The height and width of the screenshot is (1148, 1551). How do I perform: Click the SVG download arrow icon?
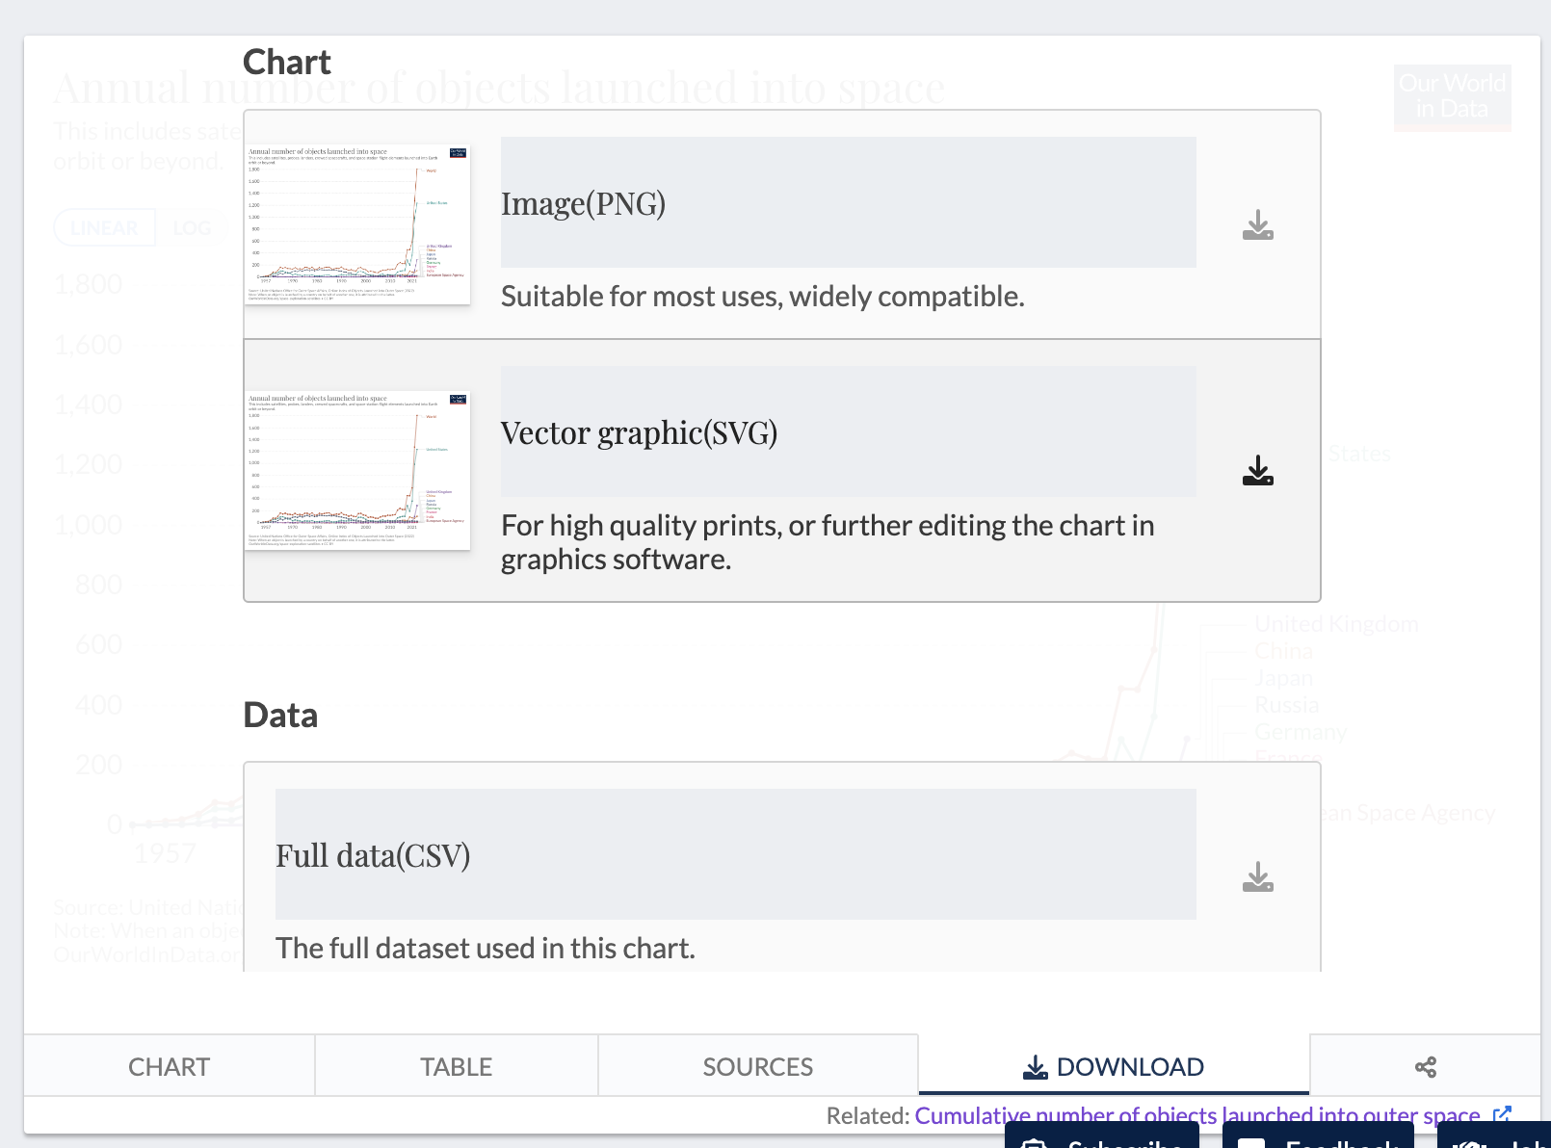coord(1258,471)
